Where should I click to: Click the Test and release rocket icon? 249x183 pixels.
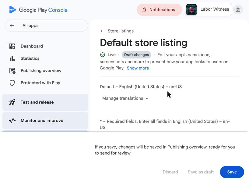(12, 102)
